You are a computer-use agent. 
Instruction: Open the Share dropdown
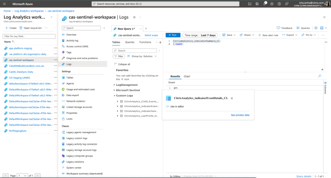(247, 35)
